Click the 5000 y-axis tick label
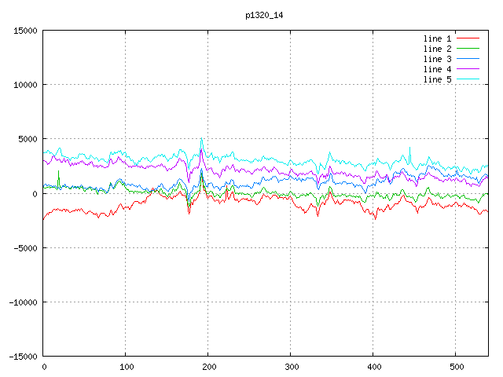 coord(26,139)
